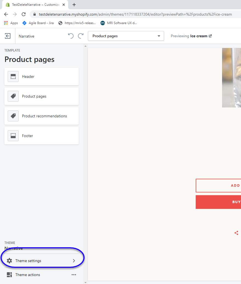This screenshot has height=284, width=241.
Task: Open the Footer section
Action: pyautogui.click(x=41, y=136)
